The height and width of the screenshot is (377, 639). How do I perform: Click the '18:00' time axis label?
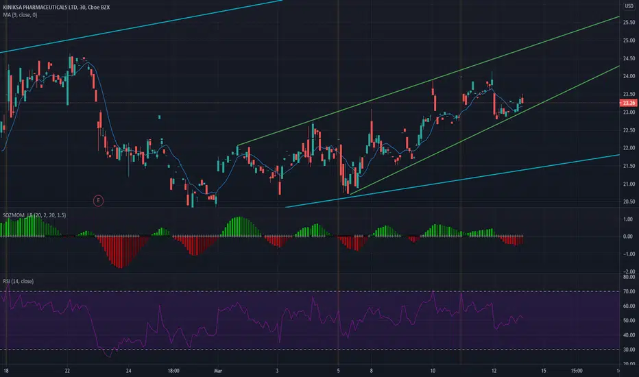(173, 371)
